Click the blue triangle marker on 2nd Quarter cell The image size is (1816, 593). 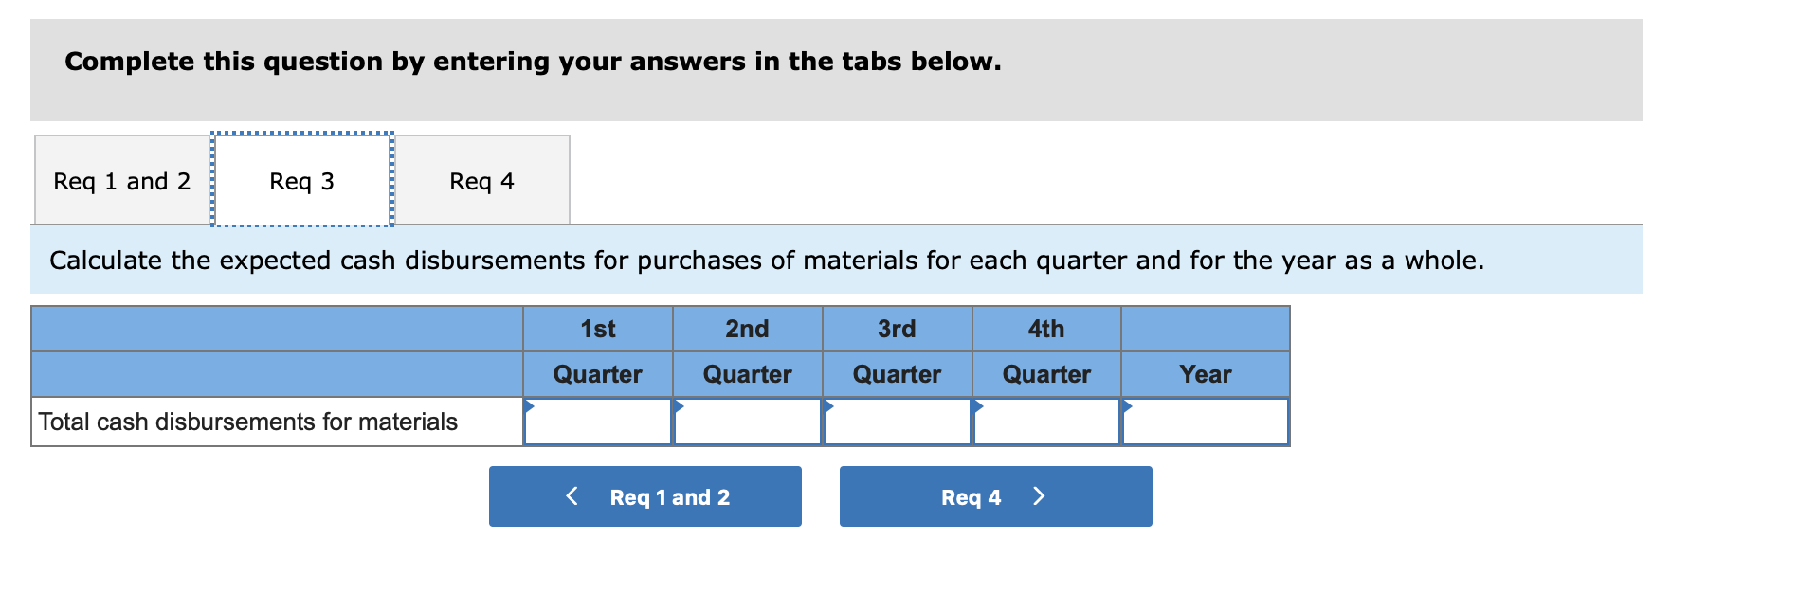(x=680, y=405)
